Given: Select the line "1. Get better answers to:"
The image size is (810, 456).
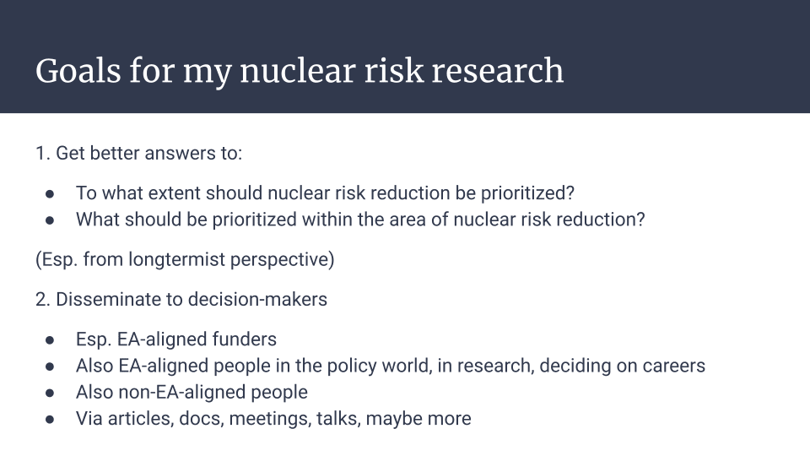Looking at the screenshot, I should [138, 154].
